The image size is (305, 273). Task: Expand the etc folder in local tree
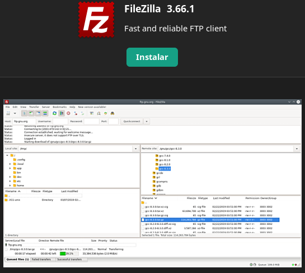[x=10, y=181]
